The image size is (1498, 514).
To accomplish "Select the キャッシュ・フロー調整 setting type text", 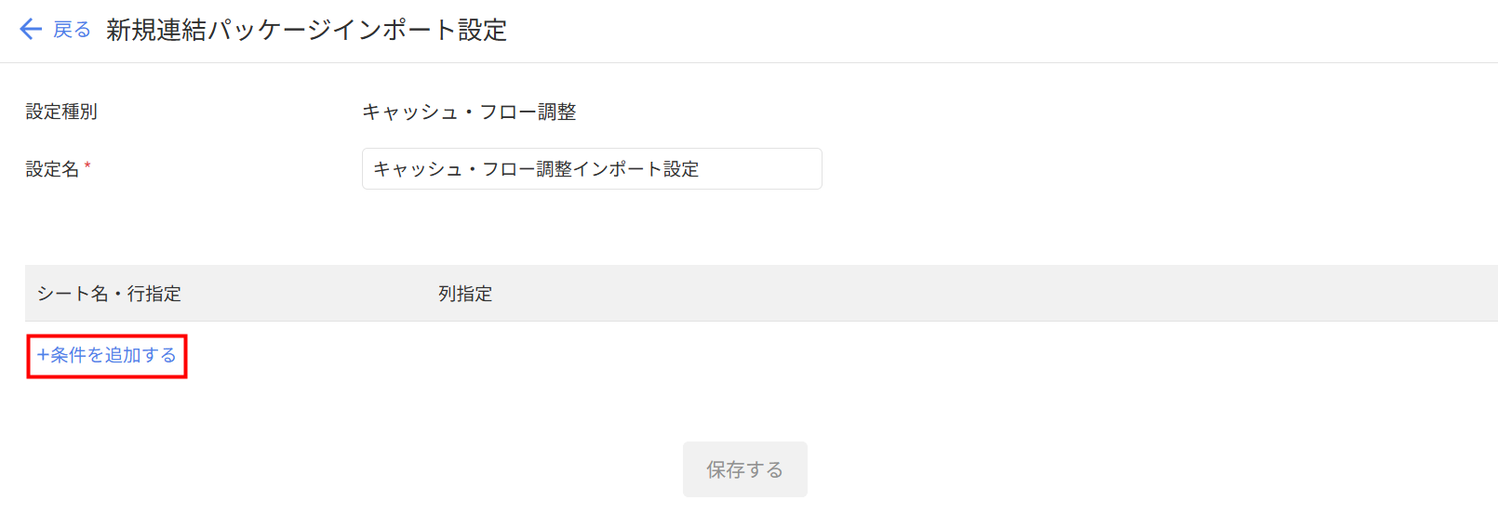I will 469,112.
